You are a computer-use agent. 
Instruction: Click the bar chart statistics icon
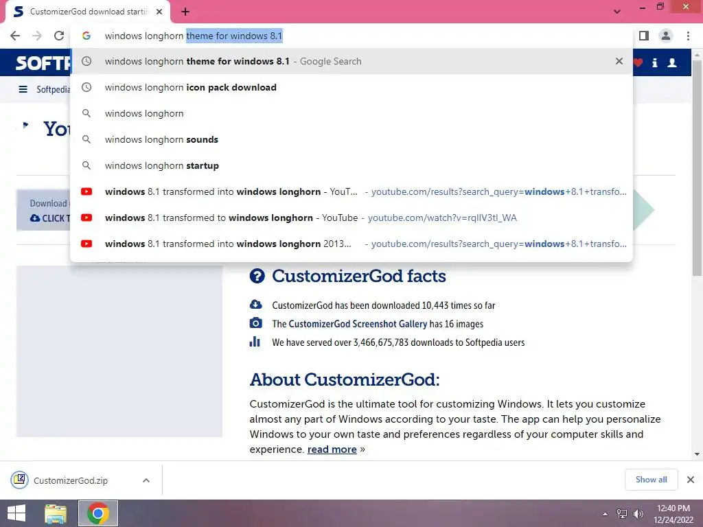(x=255, y=342)
